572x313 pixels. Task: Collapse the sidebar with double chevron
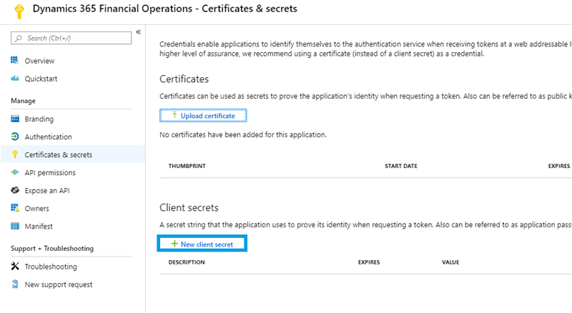coord(138,32)
